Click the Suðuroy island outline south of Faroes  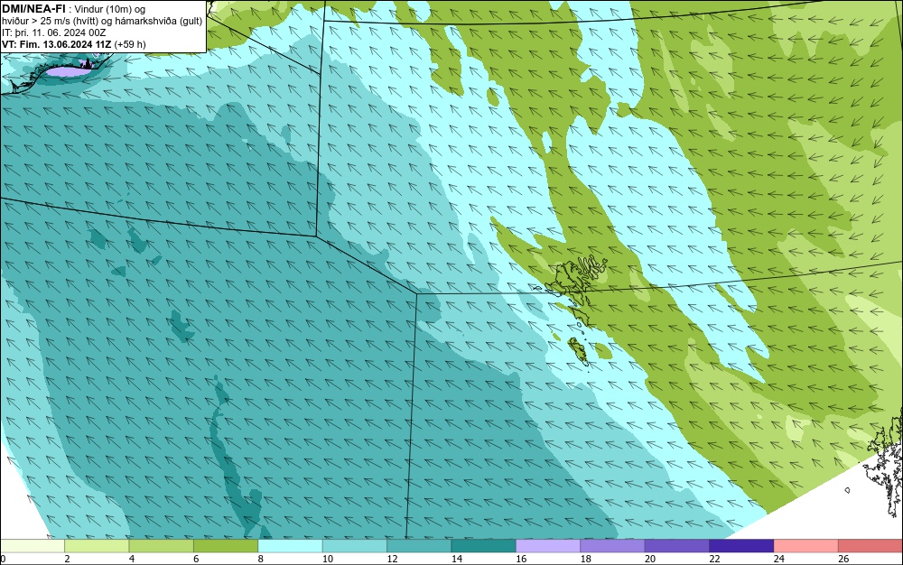pyautogui.click(x=578, y=351)
